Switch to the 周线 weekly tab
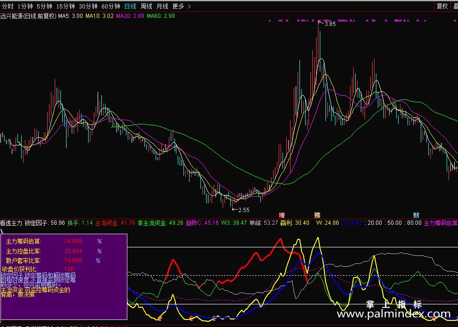458x327 pixels. 146,6
